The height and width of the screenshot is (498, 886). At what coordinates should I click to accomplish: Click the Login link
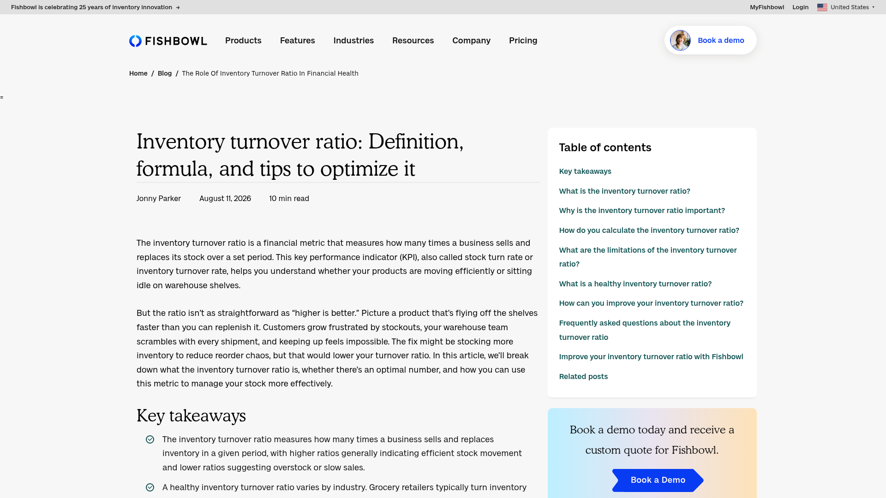pyautogui.click(x=800, y=7)
